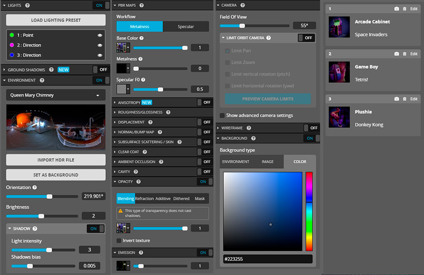
Task: Toggle visibility of light 1 Point
Action: coord(99,35)
